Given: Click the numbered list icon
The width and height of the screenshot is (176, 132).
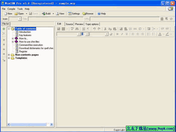Looking at the screenshot, I should 149,34.
